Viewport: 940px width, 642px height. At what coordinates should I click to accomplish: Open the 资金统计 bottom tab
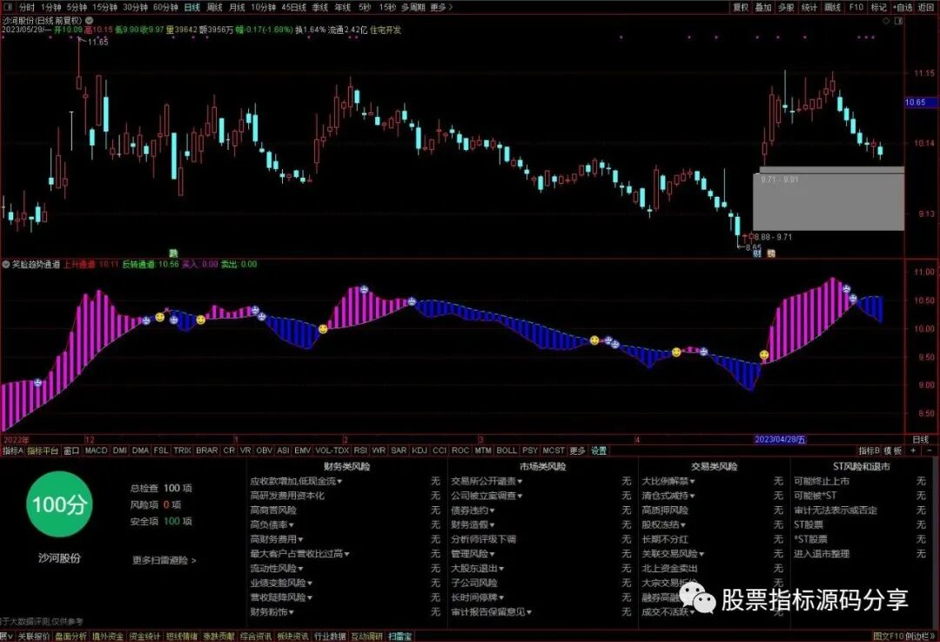tap(145, 637)
